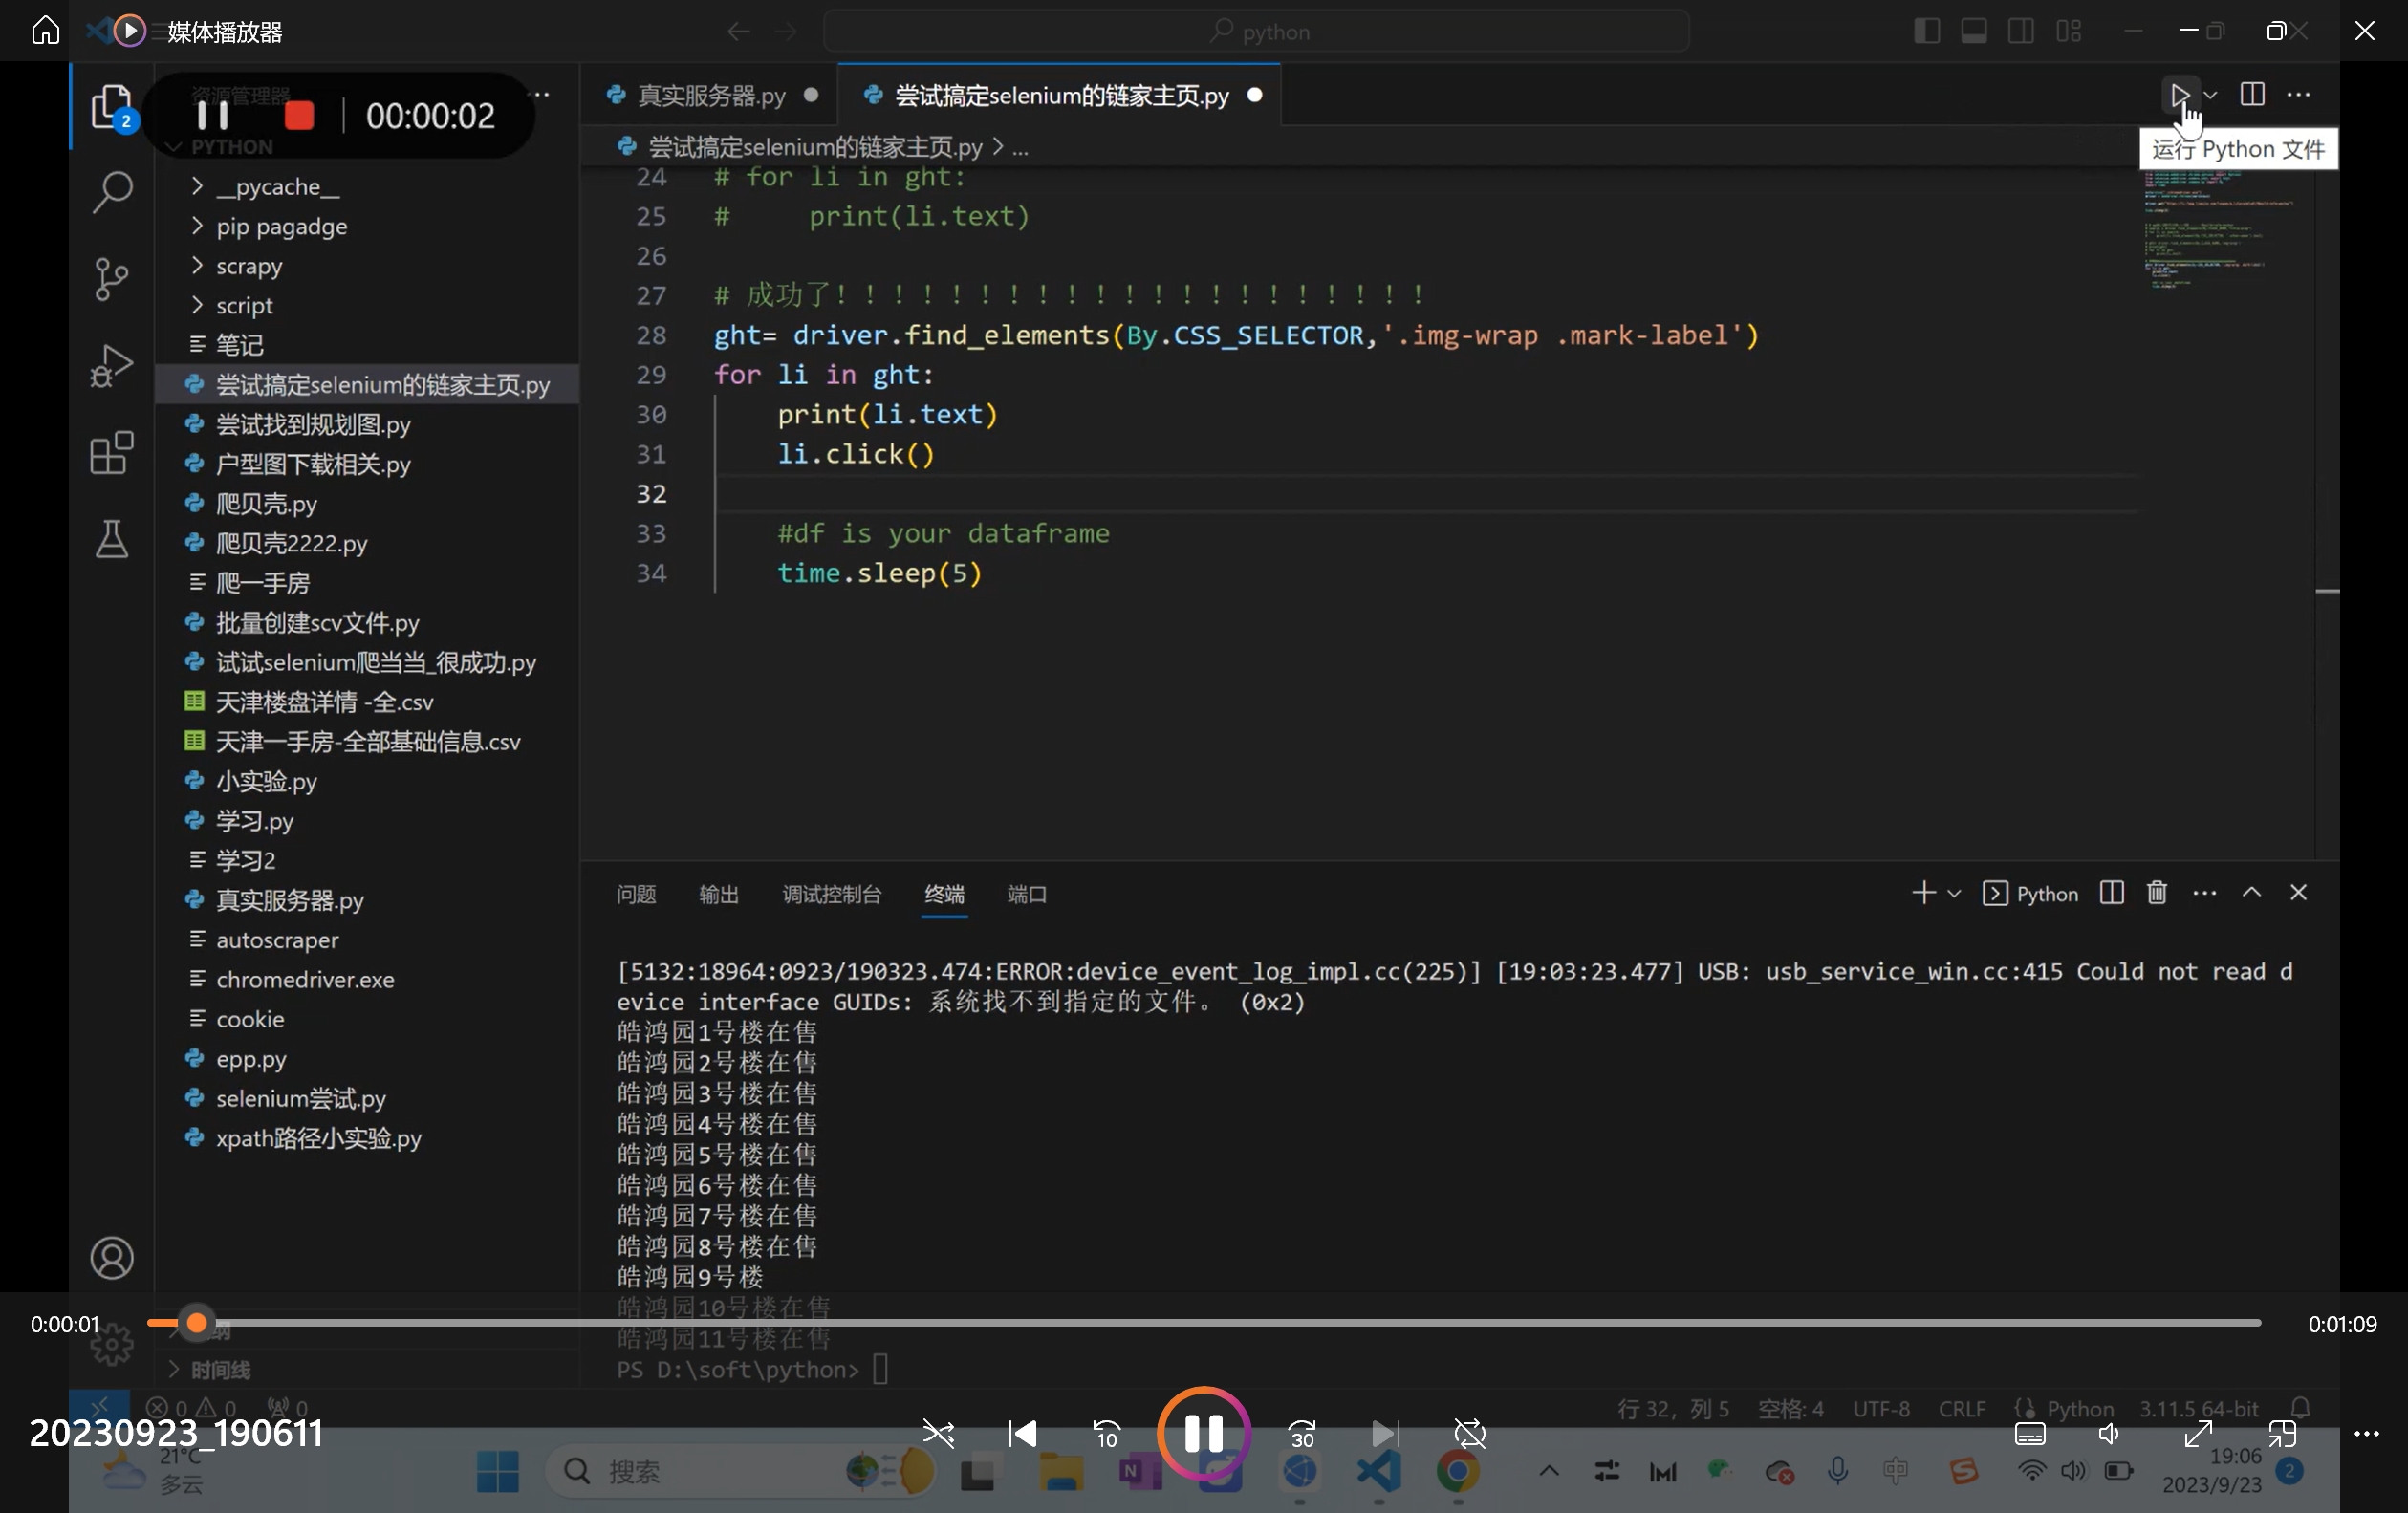The height and width of the screenshot is (1513, 2408).
Task: Open run button dropdown arrow
Action: coord(2211,95)
